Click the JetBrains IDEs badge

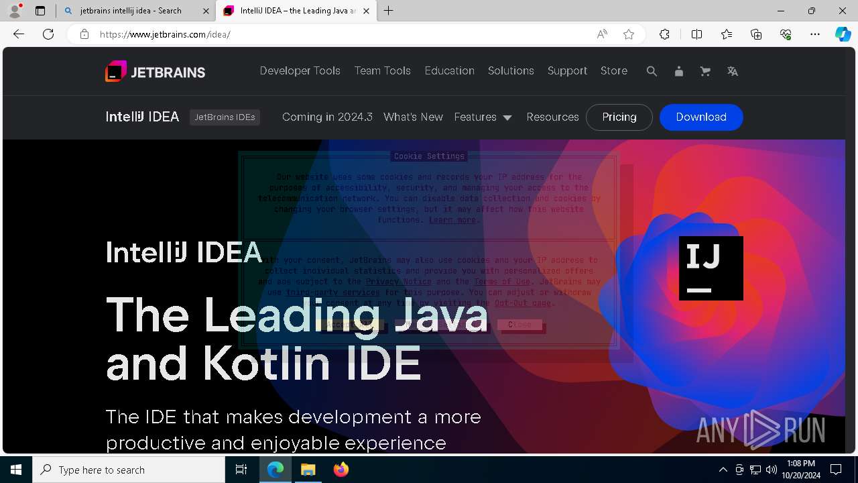225,117
